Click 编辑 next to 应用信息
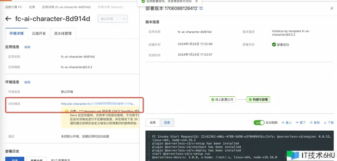This screenshot has width=337, height=161. [27, 47]
